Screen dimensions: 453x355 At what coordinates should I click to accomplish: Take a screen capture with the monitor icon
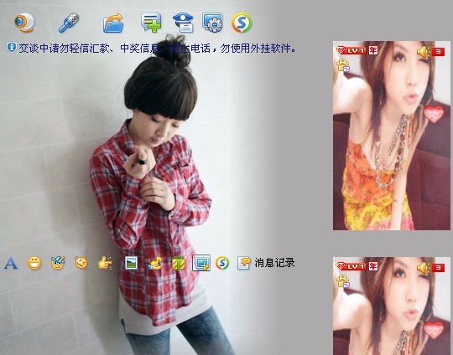[x=201, y=263]
